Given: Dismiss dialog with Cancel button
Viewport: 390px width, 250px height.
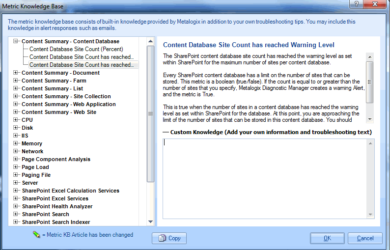Looking at the screenshot, I should coord(365,238).
